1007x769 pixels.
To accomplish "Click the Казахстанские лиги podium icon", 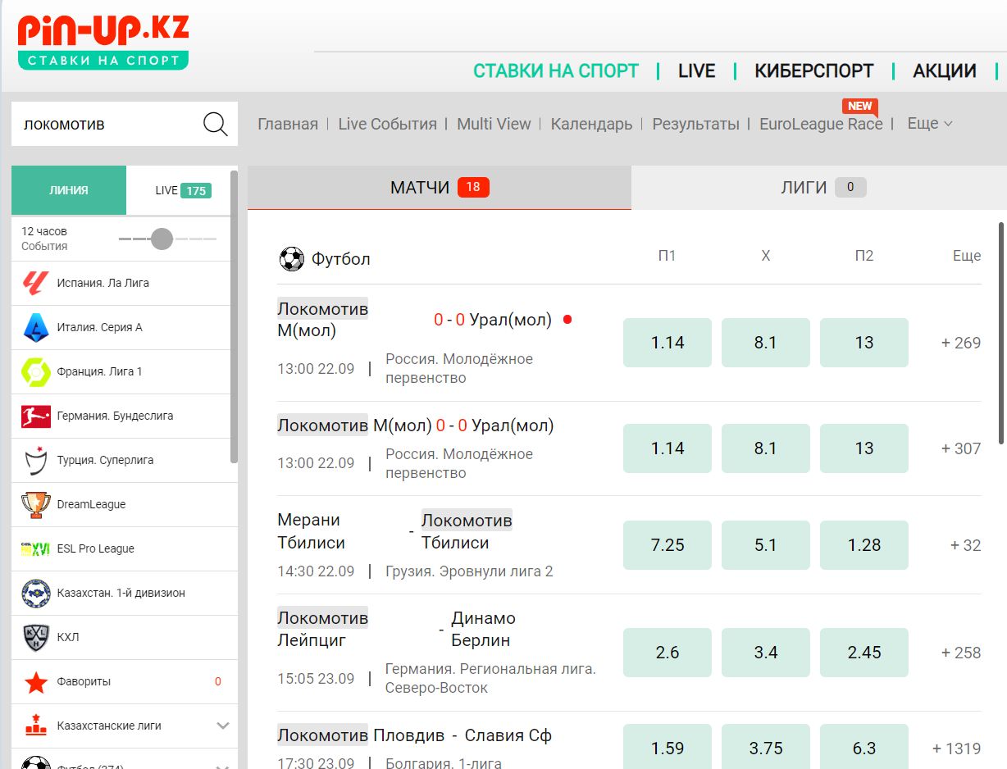I will pyautogui.click(x=35, y=726).
